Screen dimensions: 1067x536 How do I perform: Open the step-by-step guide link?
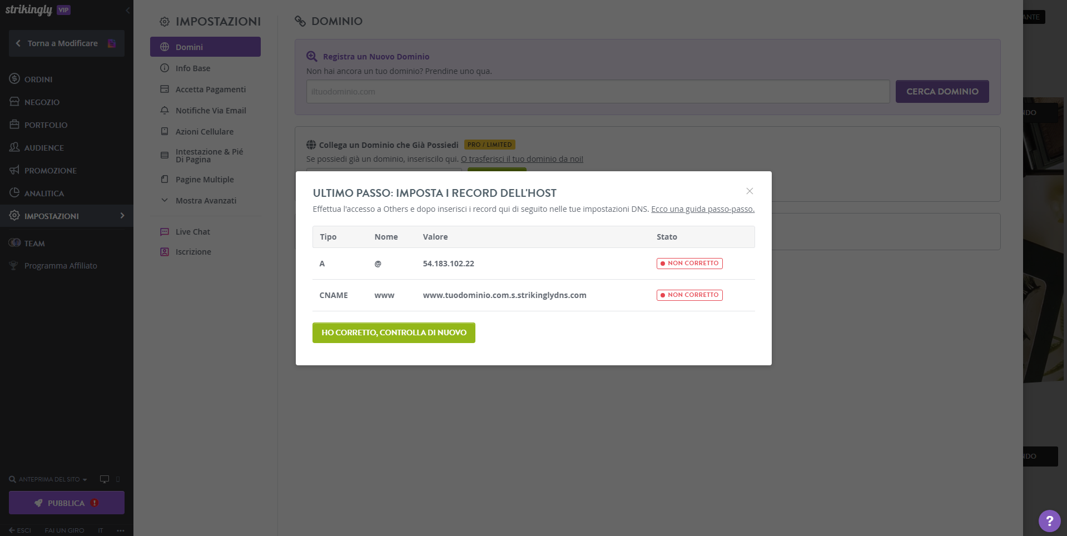click(x=702, y=209)
